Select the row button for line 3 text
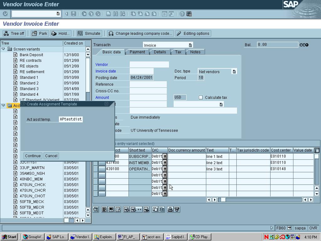 point(102,169)
